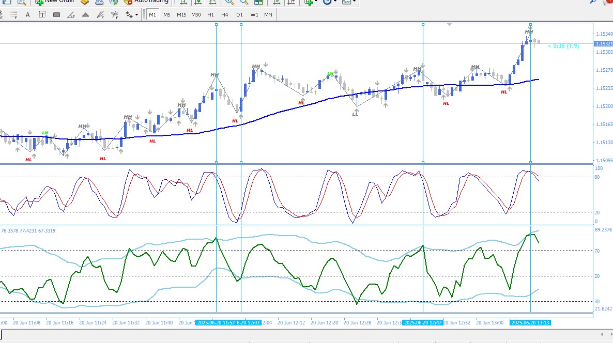Click the 2025.06.20 12:47 time marker

[x=423, y=323]
